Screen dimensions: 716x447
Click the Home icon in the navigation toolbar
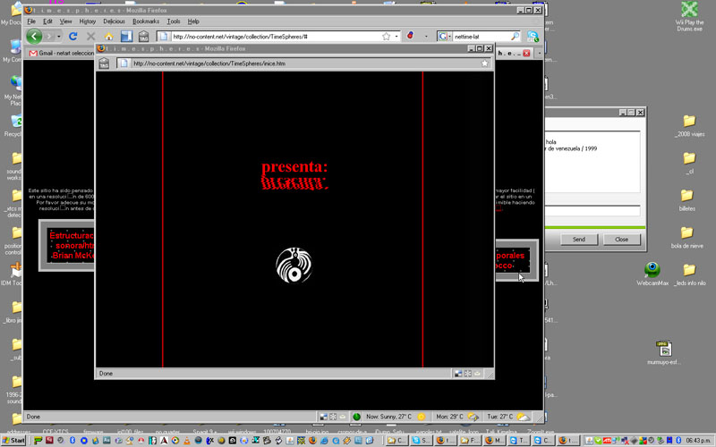[x=109, y=37]
